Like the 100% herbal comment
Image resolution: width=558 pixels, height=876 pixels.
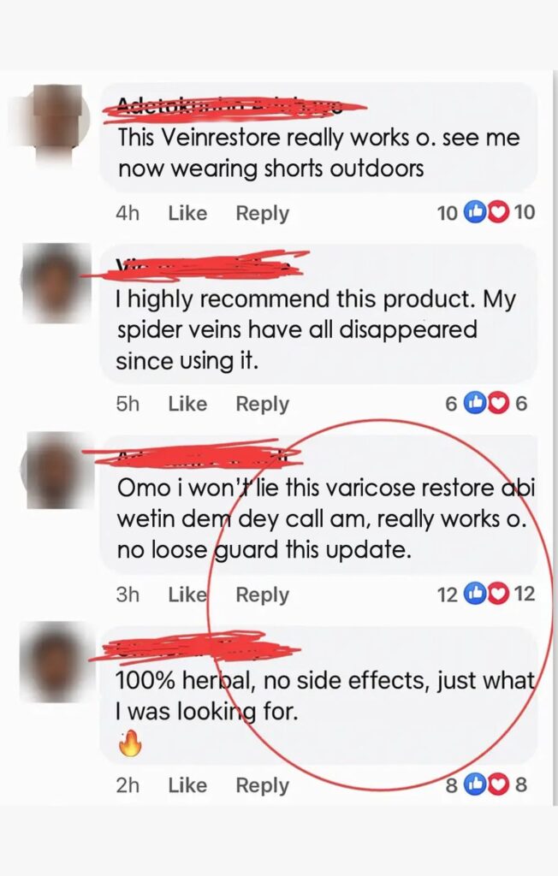point(187,785)
